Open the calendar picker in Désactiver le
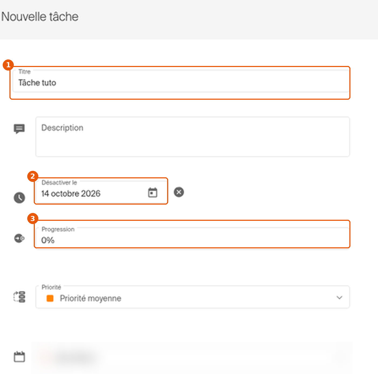This screenshot has height=380, width=378. click(x=153, y=193)
